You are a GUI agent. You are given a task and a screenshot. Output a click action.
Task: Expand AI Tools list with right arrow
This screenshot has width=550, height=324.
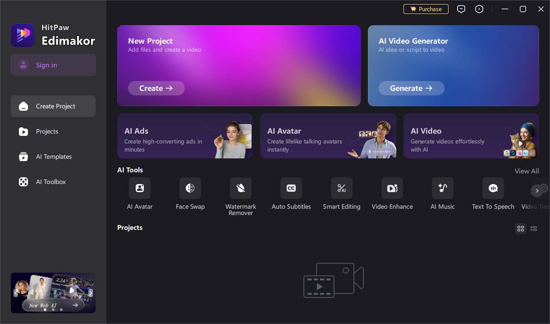pos(536,191)
